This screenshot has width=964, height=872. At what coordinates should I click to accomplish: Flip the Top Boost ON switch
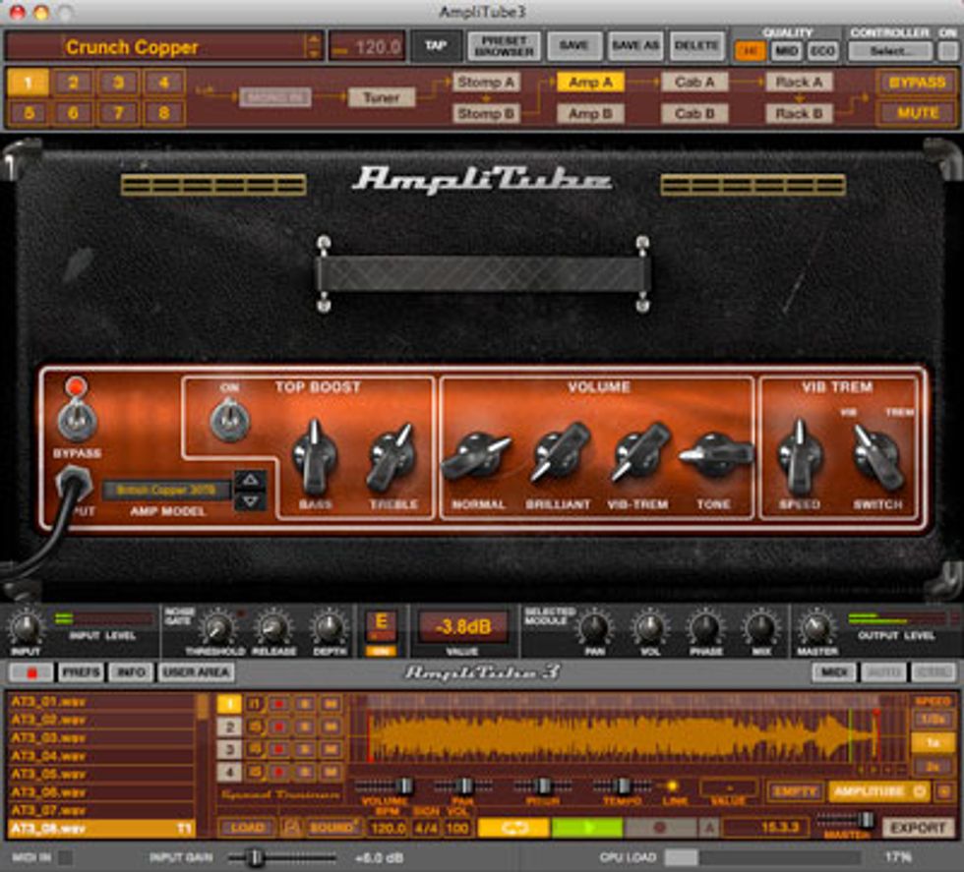click(x=229, y=420)
